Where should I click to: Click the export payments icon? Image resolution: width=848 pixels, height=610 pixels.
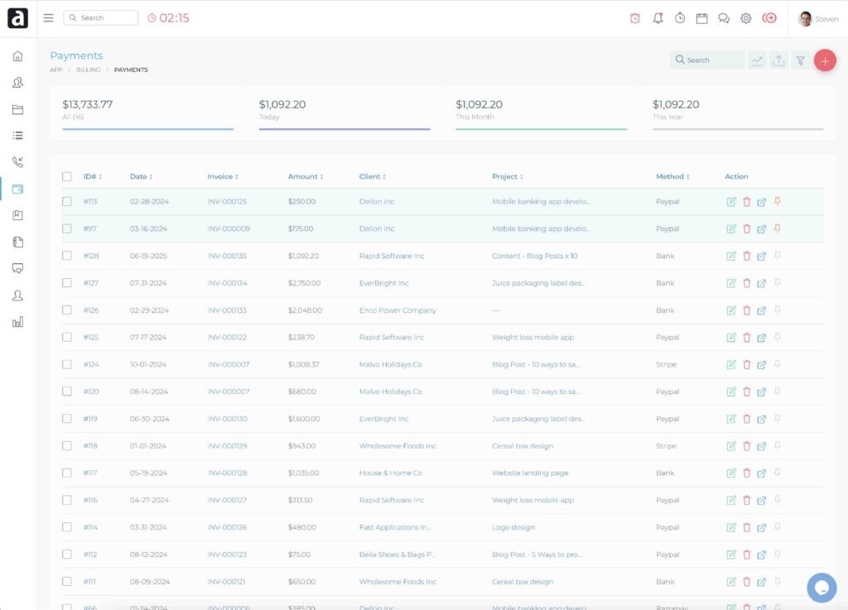tap(778, 60)
